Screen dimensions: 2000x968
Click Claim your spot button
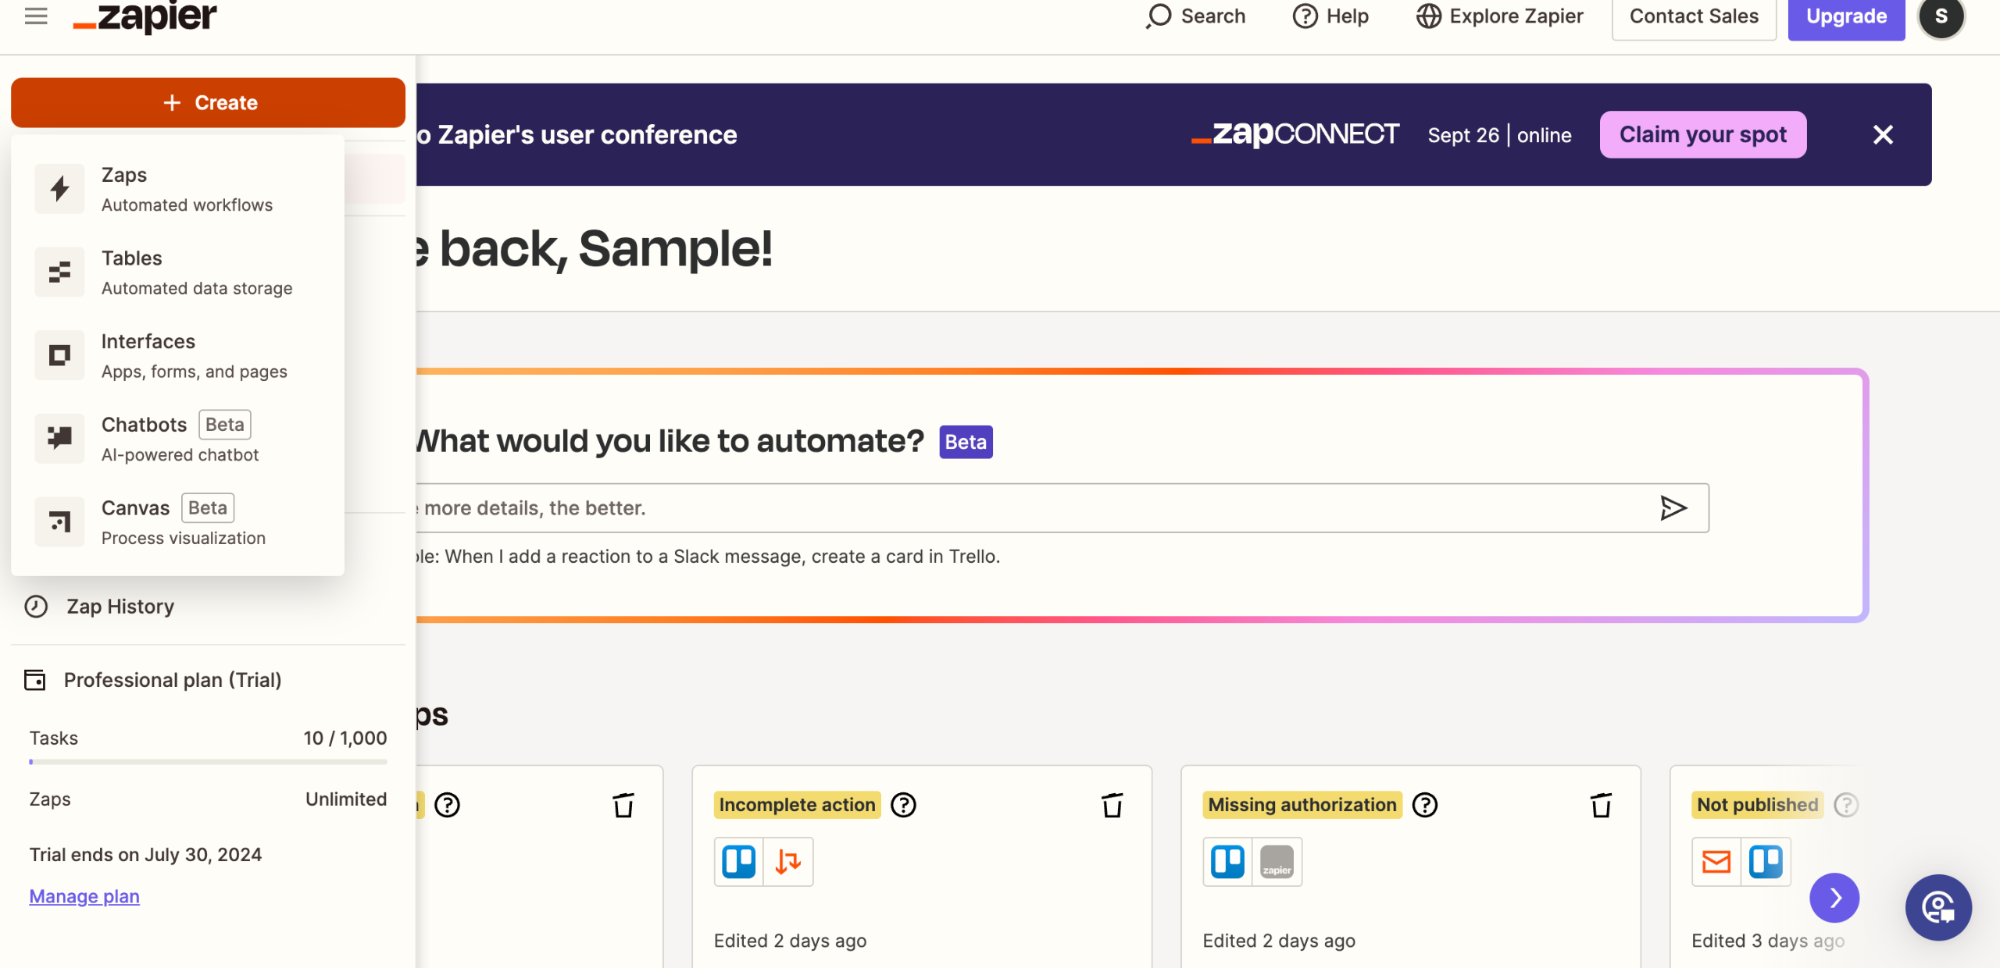1702,134
